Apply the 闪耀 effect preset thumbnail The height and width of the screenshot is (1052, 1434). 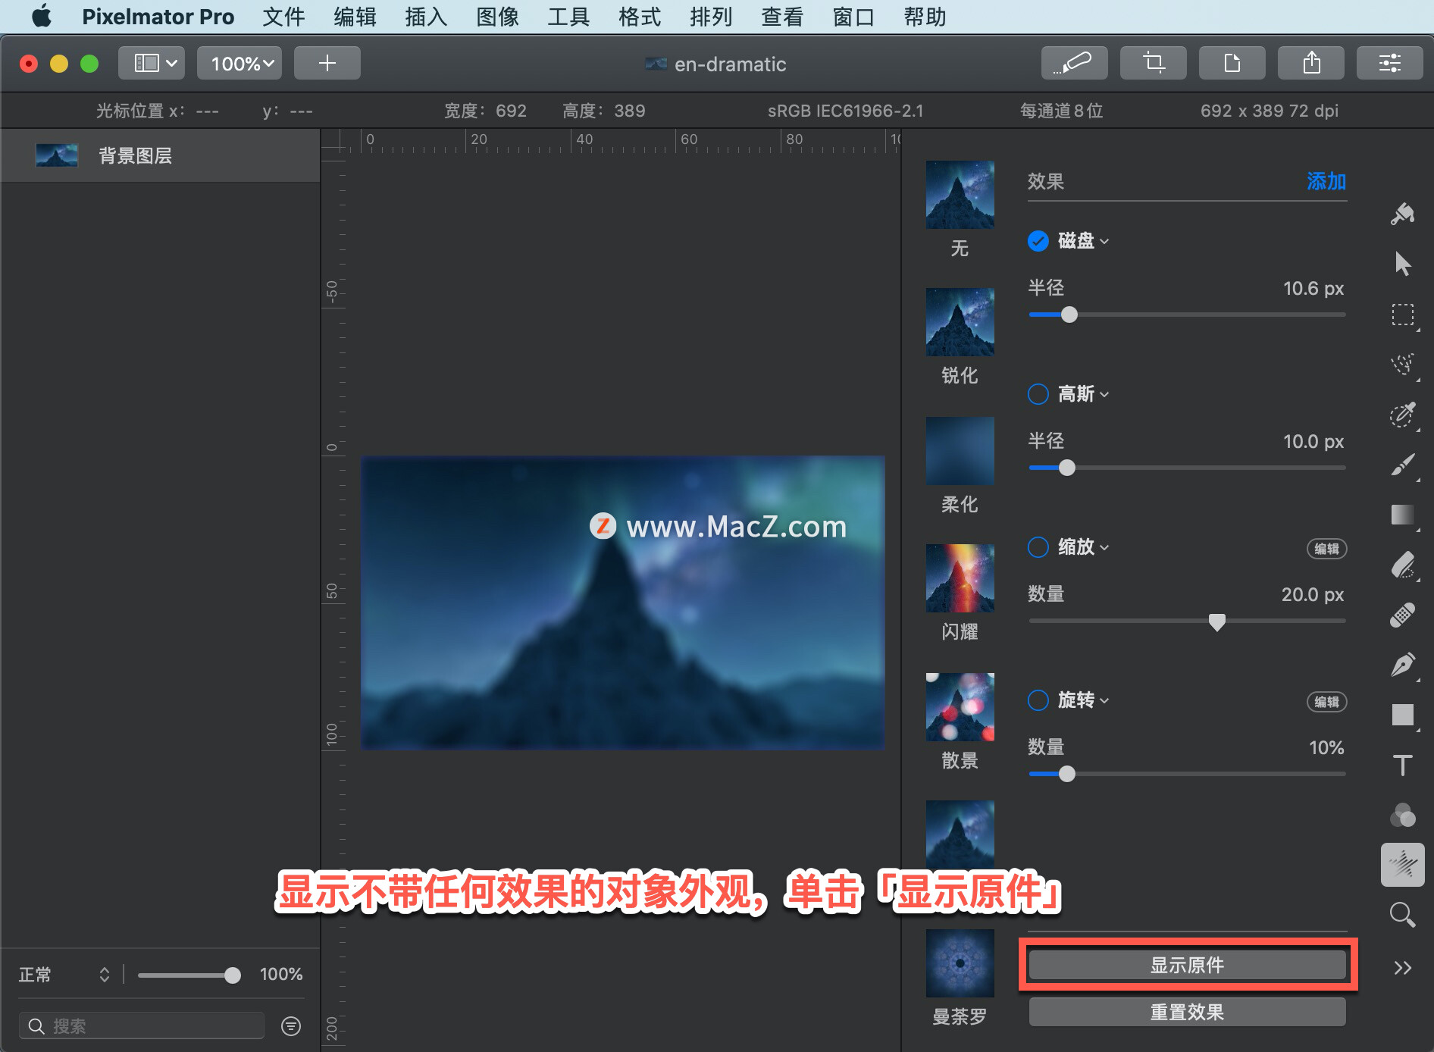coord(960,578)
